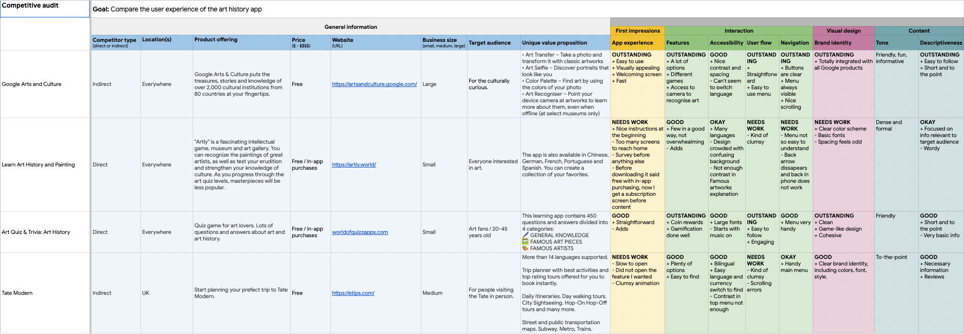Select Google Arts OUTSTANDING App experience cell
Screen dimensions: 964x334
coord(637,84)
